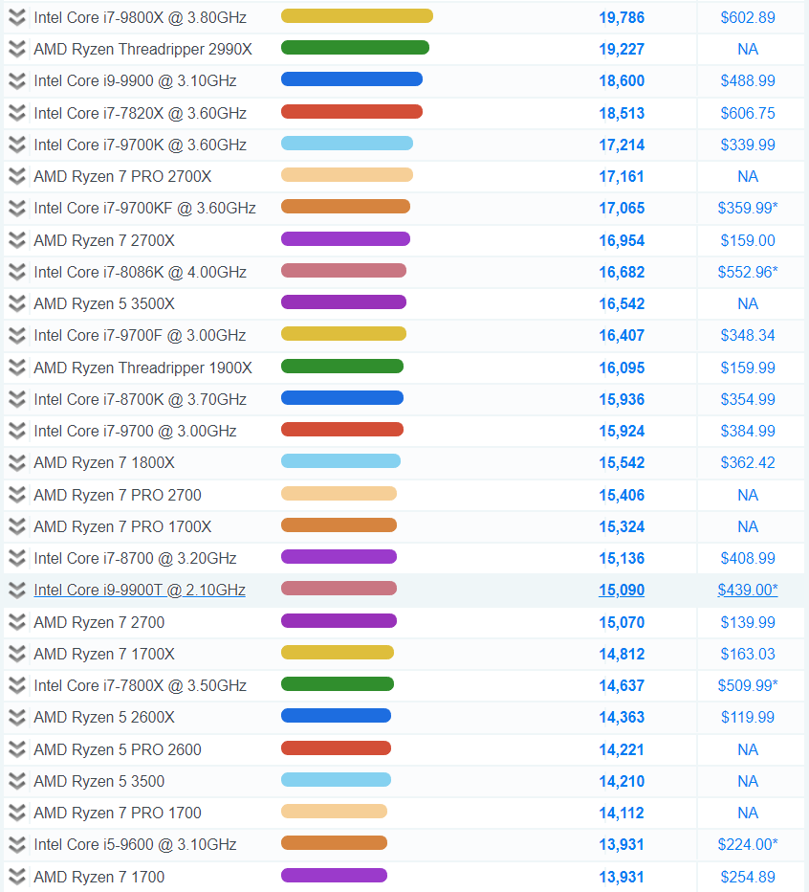
Task: Click 13,931 score for Ryzen 7 1700
Action: pos(622,877)
